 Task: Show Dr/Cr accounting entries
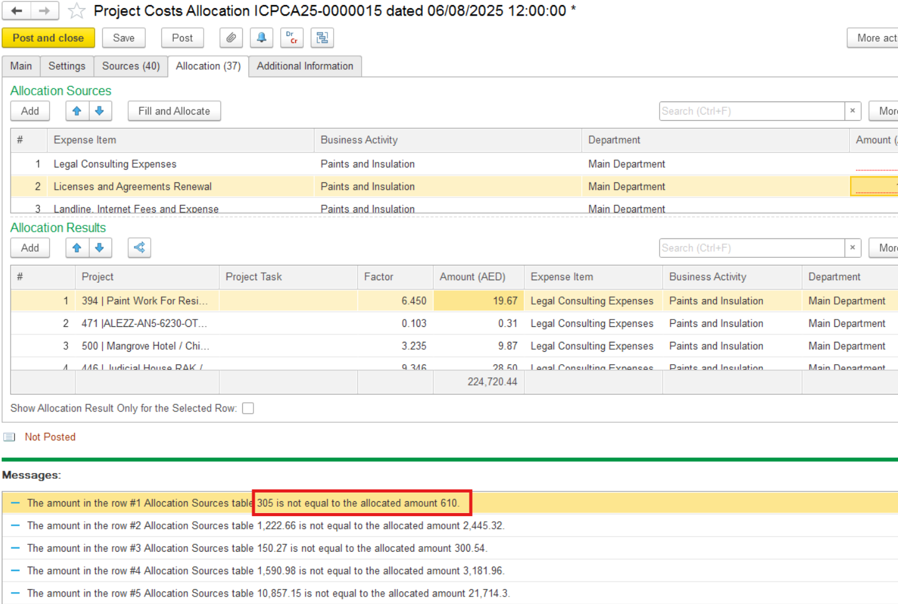[292, 38]
